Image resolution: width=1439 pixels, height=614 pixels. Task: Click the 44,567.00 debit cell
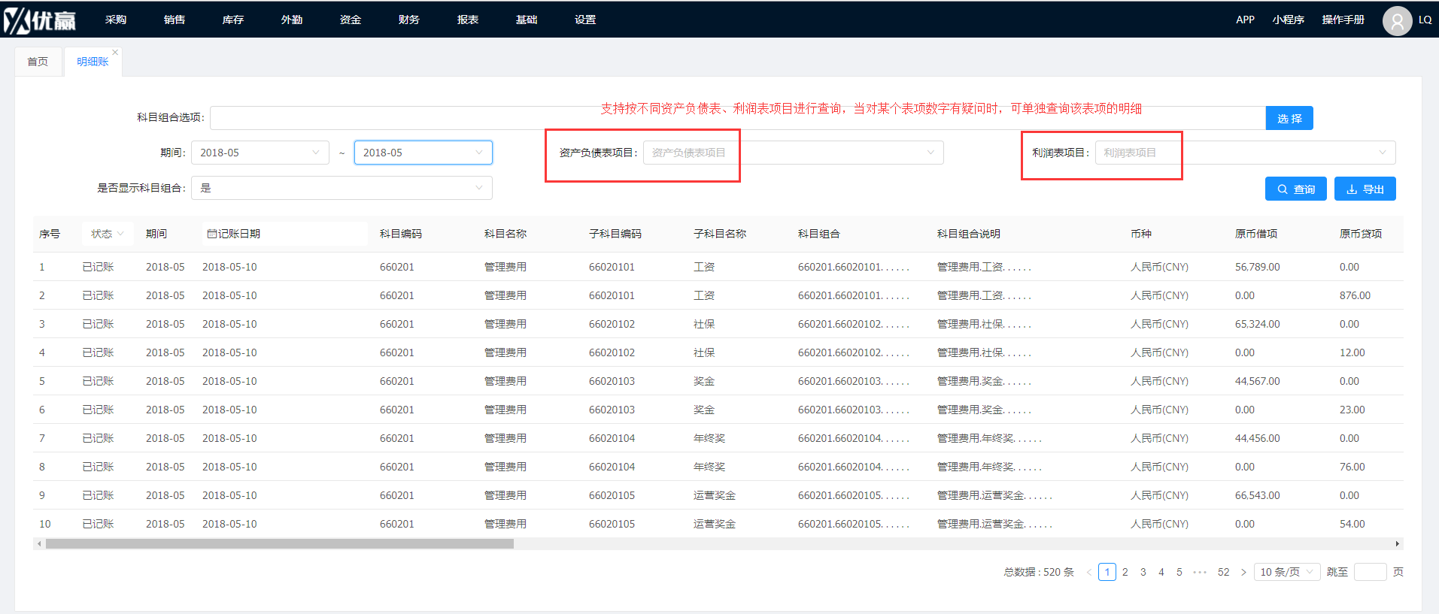pos(1258,381)
